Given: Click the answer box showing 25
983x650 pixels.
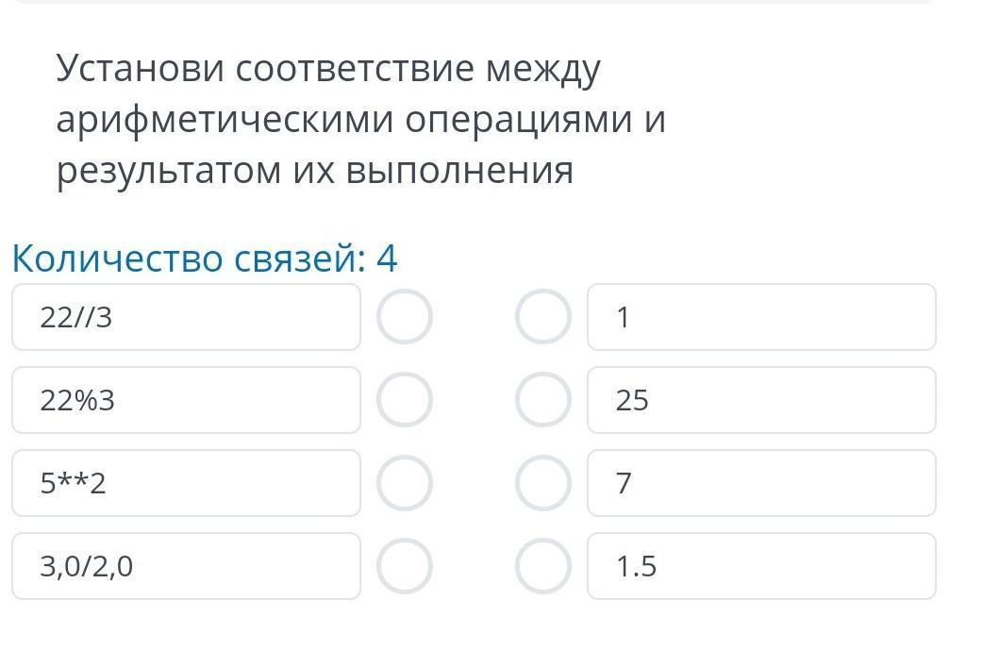Looking at the screenshot, I should pos(761,400).
